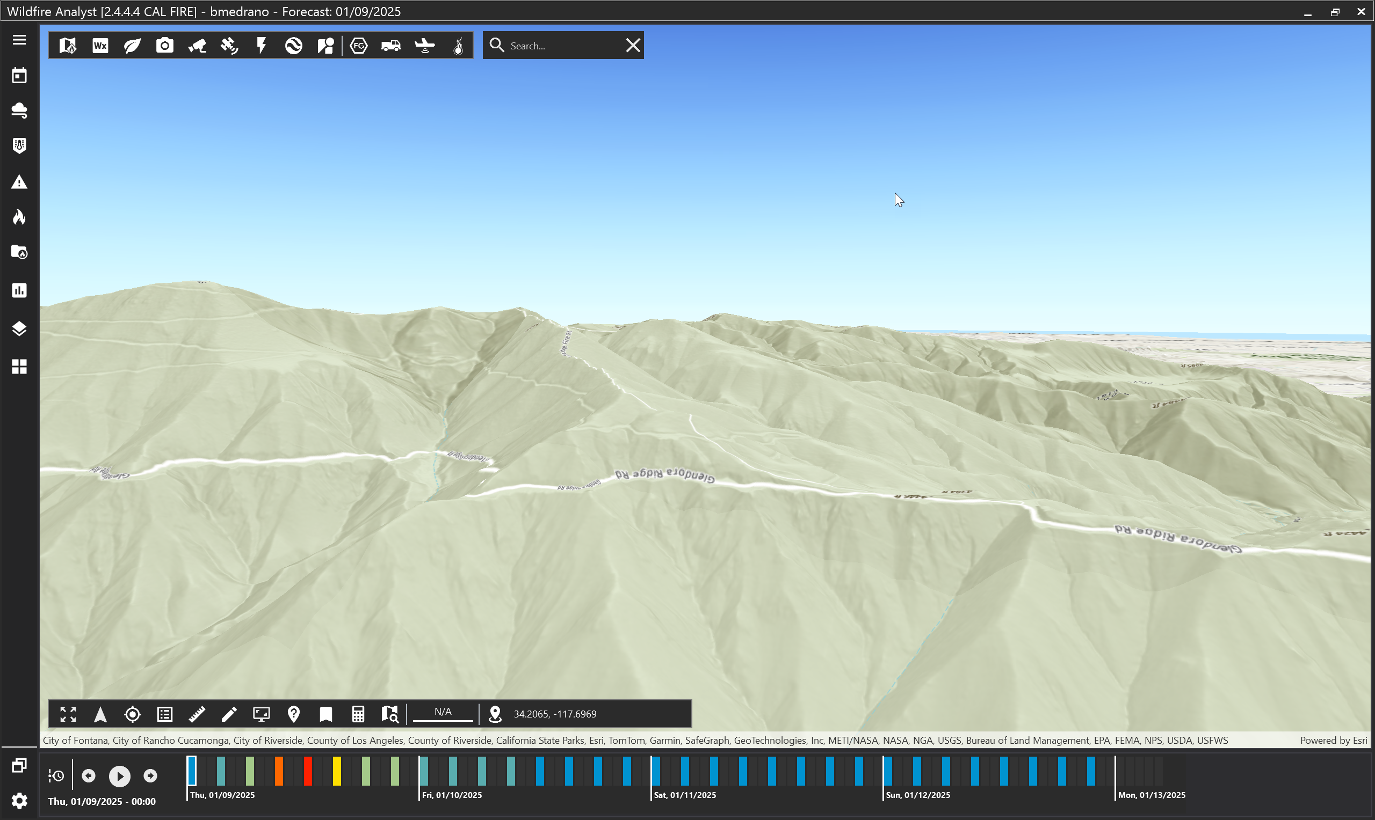Click the Wx weather toolbar icon
1375x820 pixels.
(100, 45)
